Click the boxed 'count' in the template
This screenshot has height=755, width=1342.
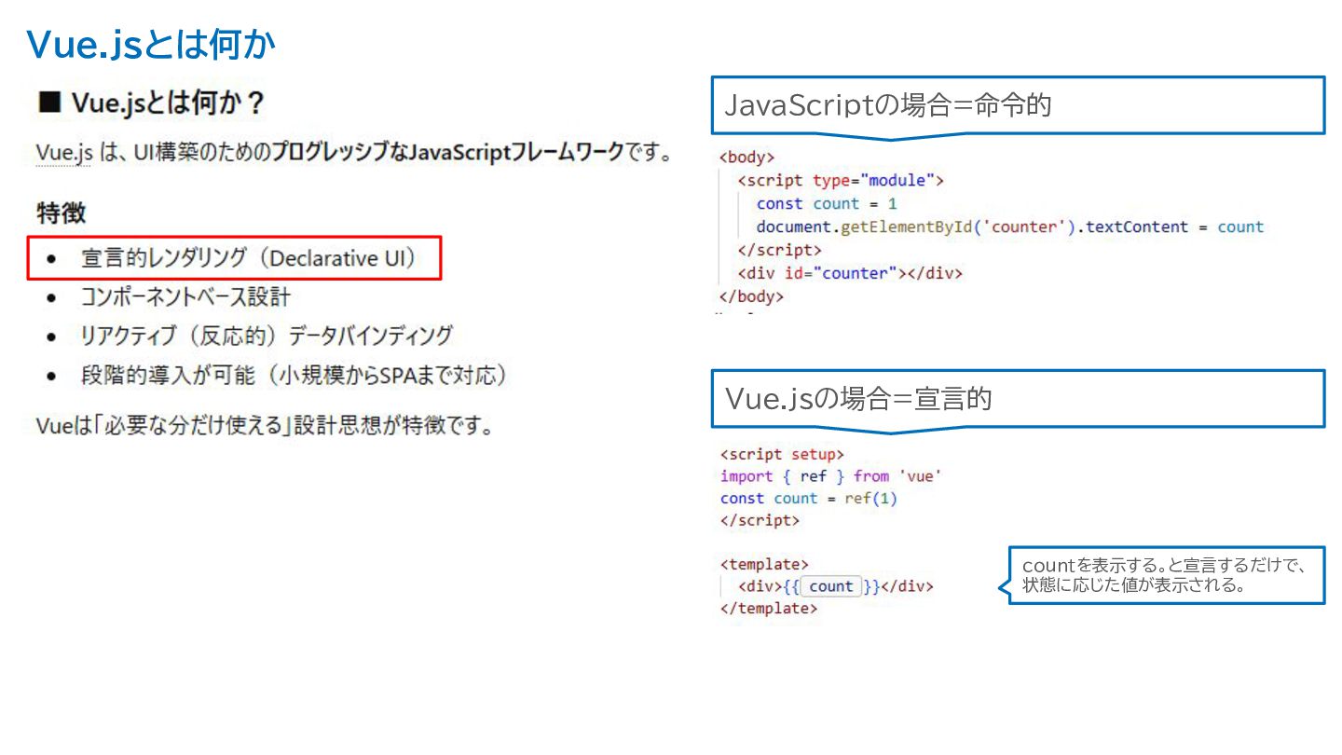click(x=831, y=586)
